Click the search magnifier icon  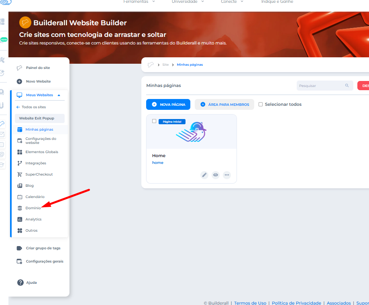tap(347, 86)
